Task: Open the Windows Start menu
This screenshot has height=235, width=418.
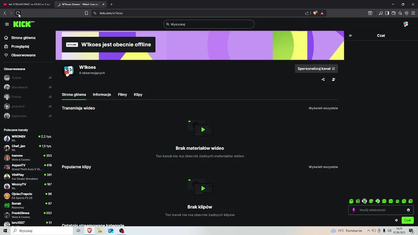Action: coord(5,231)
